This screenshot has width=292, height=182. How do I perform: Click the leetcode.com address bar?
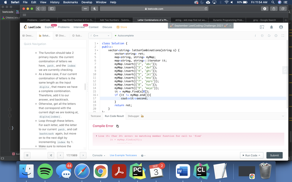154,9
